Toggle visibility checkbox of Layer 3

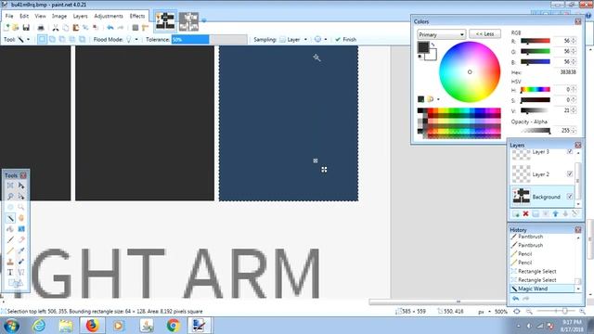569,151
